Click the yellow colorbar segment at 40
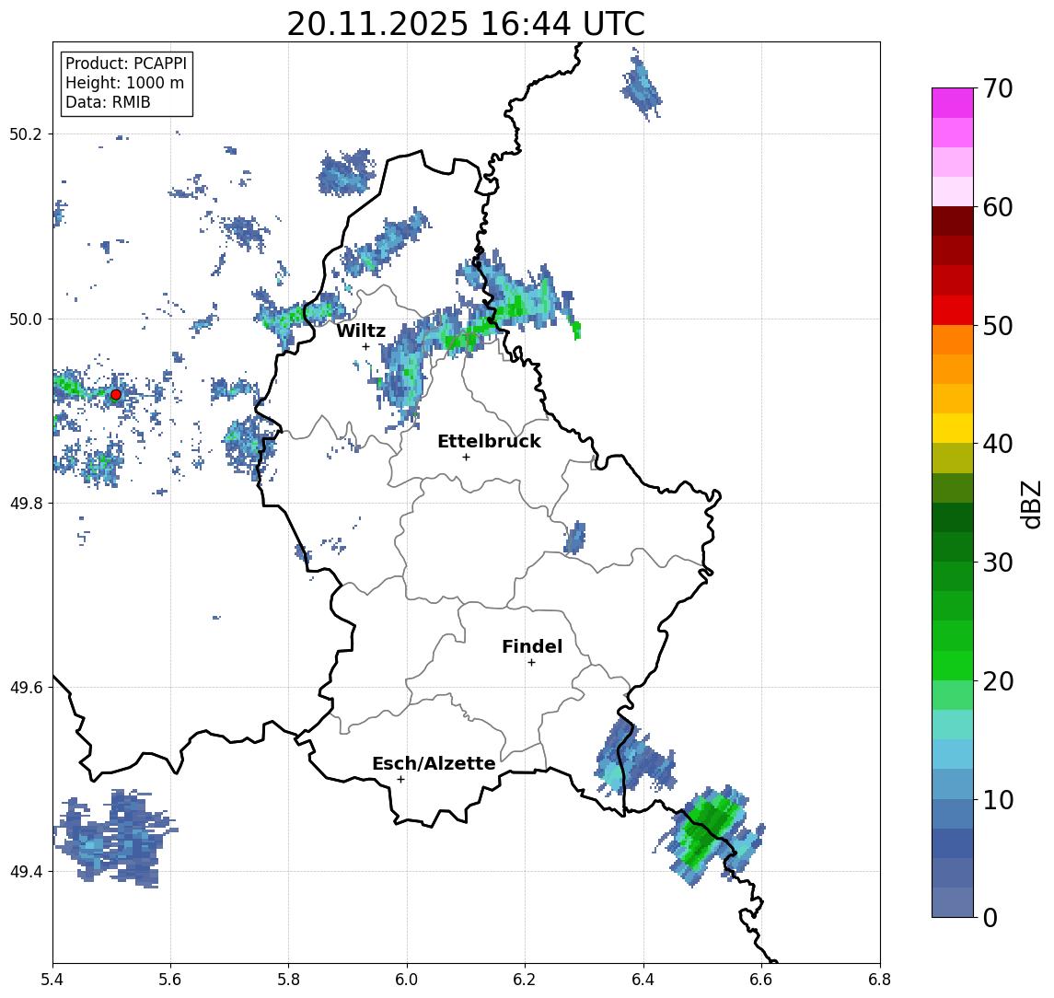 [x=953, y=428]
